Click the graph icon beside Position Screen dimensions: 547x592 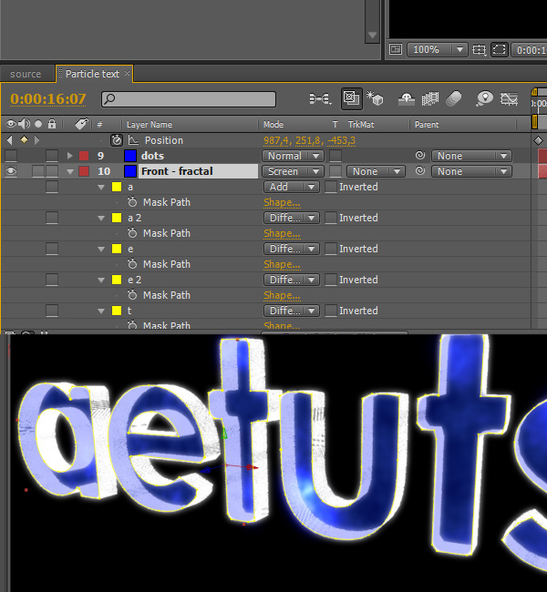(133, 140)
